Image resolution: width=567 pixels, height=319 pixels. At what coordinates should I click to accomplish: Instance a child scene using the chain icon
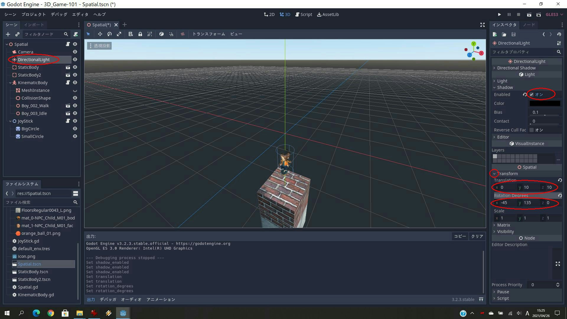click(17, 34)
